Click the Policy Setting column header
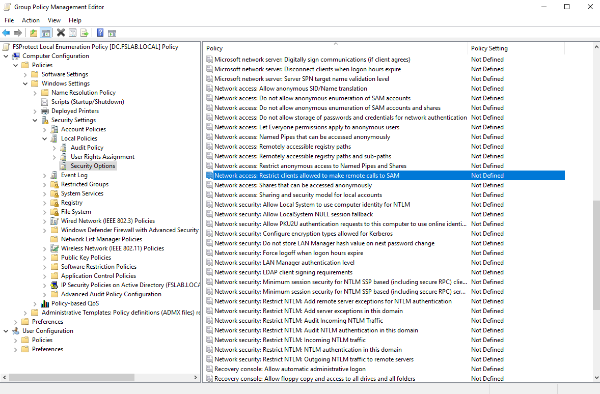The width and height of the screenshot is (600, 394). (x=515, y=48)
